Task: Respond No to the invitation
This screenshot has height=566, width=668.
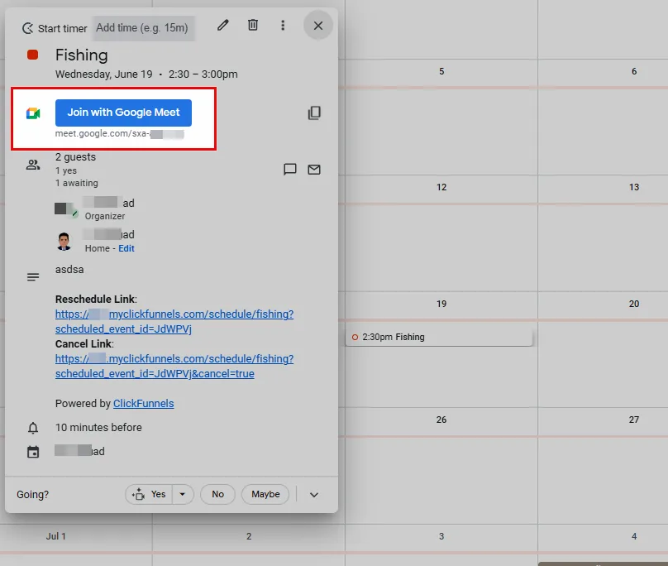Action: coord(217,494)
